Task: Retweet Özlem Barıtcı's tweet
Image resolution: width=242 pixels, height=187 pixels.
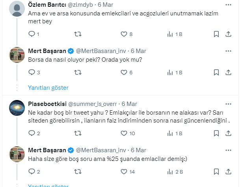Action: [78, 34]
